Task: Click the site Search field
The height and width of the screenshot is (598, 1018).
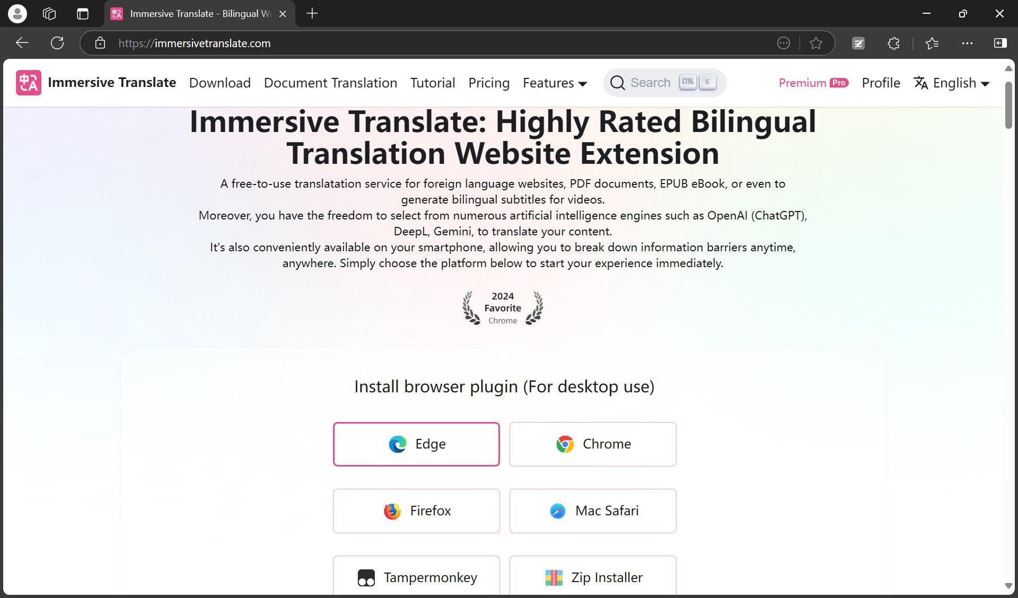Action: (x=650, y=83)
